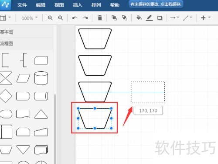
Task: Click the zoom out magnifier icon
Action: (x=61, y=18)
